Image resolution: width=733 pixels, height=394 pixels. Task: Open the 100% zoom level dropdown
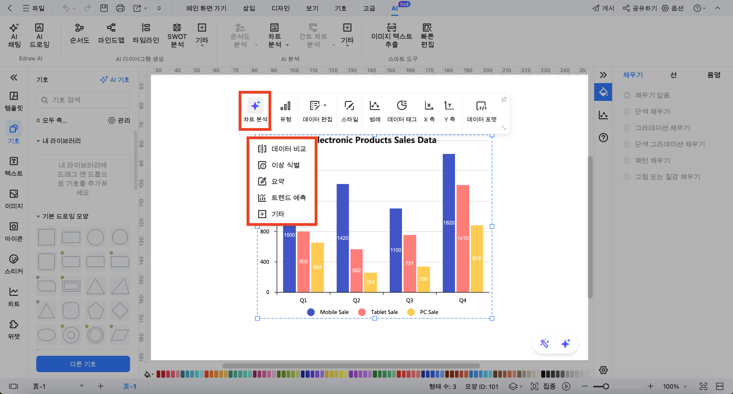(x=685, y=386)
